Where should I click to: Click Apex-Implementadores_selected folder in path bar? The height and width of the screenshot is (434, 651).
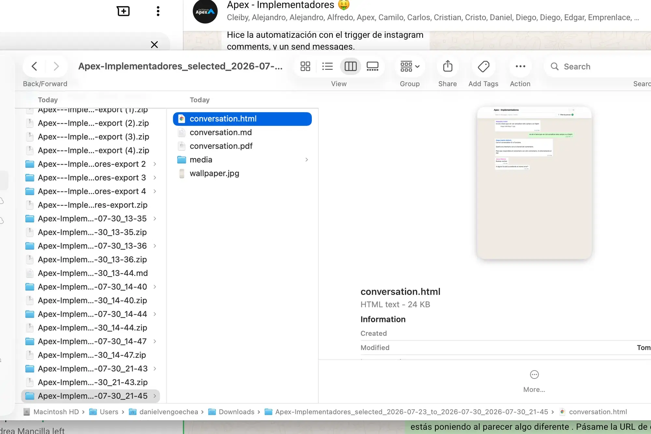point(406,412)
